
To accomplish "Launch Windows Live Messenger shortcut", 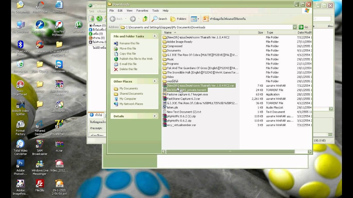I will (40, 167).
